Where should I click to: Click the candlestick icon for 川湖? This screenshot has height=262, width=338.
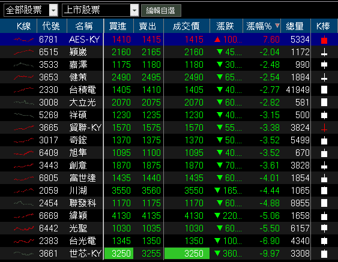[324, 191]
